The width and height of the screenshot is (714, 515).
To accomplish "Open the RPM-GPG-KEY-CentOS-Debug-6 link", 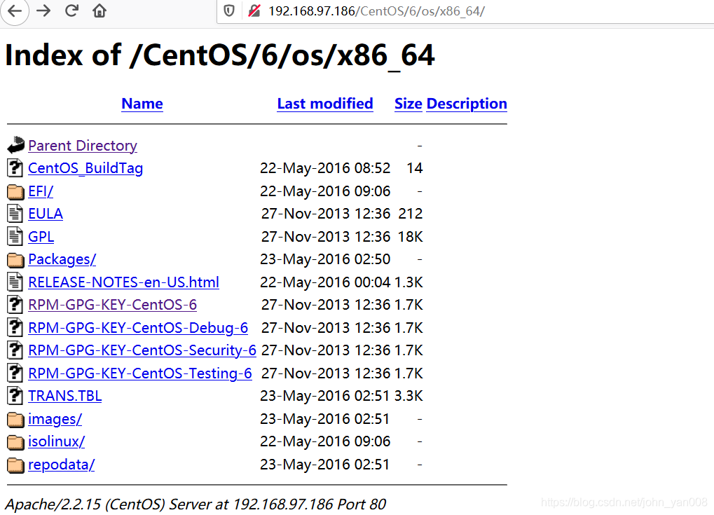I will point(138,328).
